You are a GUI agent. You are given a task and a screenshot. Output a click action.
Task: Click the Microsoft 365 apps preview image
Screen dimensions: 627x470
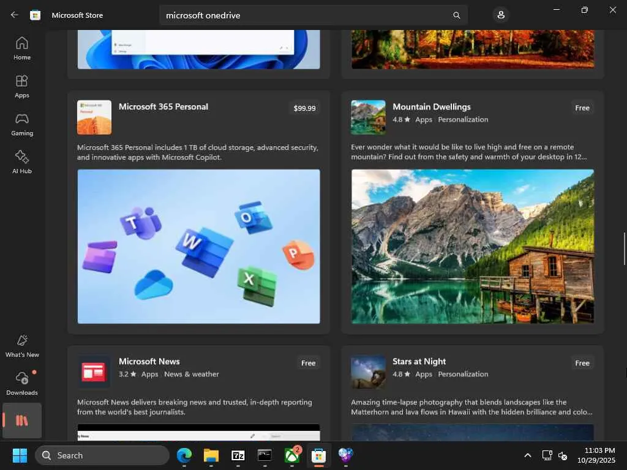pos(199,246)
